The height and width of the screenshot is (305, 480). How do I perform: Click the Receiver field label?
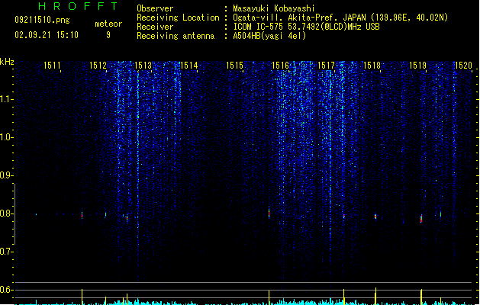pyautogui.click(x=155, y=27)
